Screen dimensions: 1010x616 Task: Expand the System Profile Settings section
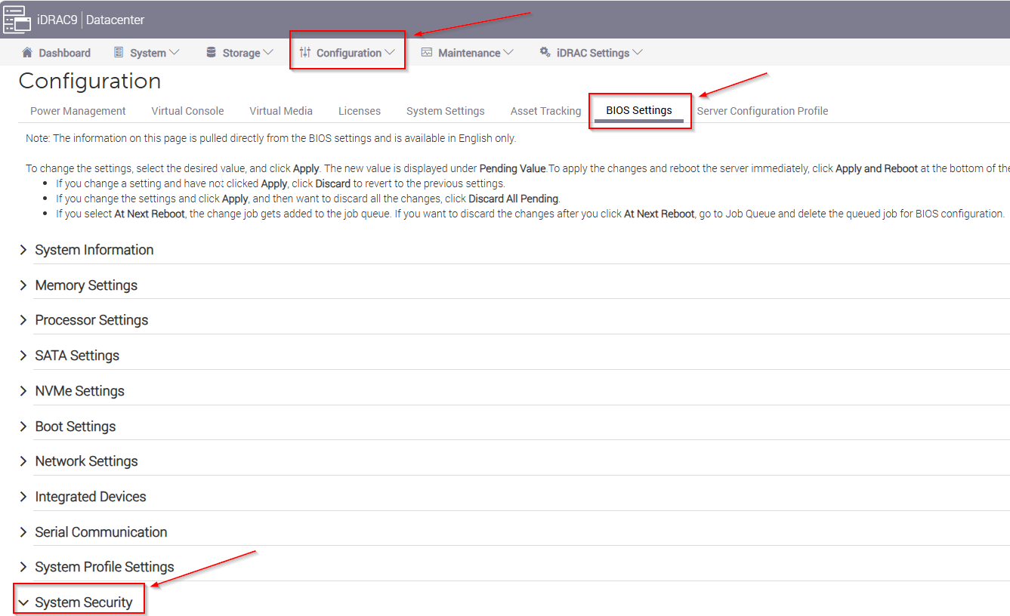click(x=104, y=567)
